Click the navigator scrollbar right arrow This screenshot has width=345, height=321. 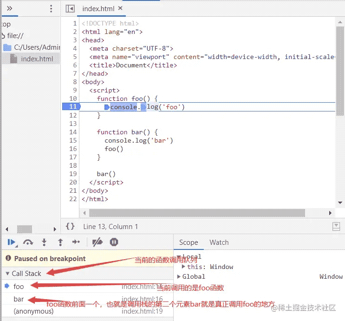click(55, 229)
